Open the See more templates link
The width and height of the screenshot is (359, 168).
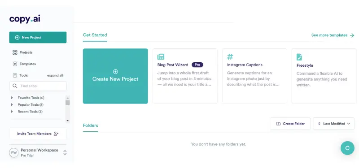[333, 35]
